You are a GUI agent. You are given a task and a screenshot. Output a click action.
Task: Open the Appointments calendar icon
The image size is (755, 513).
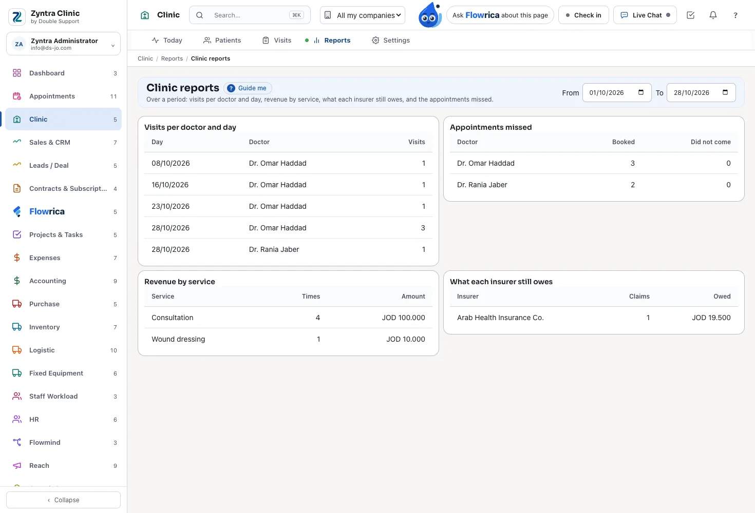pos(17,96)
